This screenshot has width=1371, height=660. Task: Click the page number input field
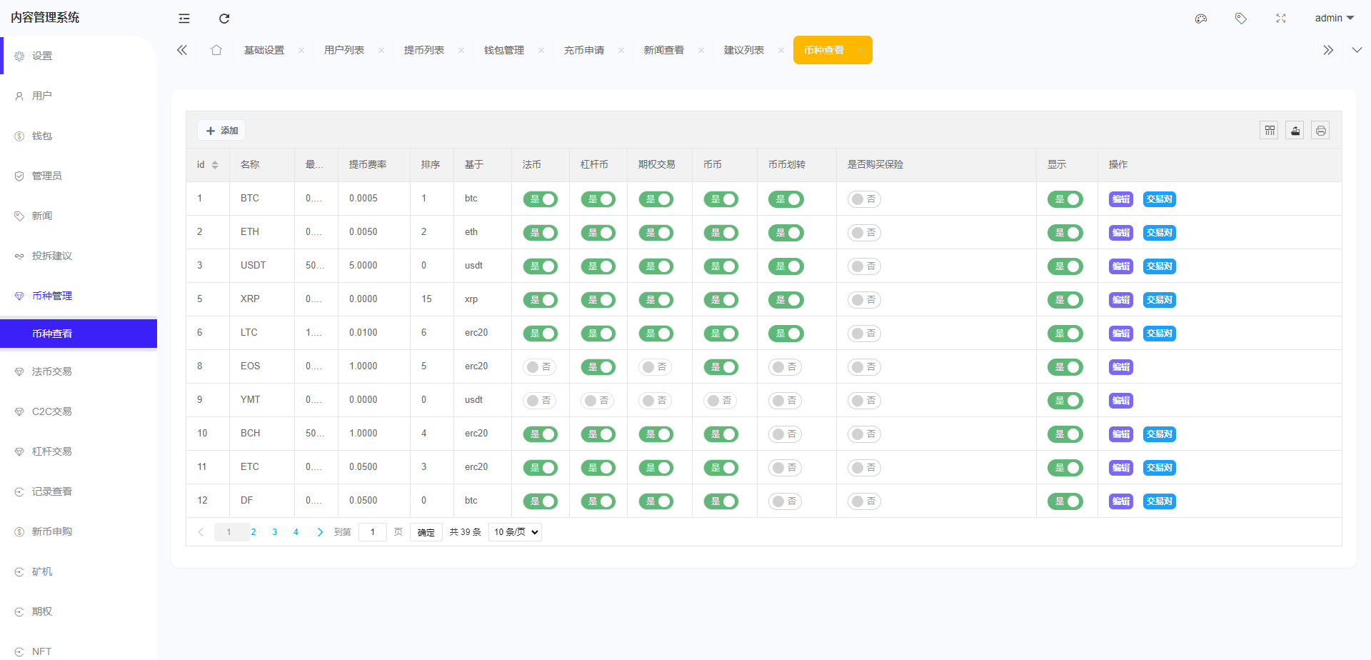(372, 532)
